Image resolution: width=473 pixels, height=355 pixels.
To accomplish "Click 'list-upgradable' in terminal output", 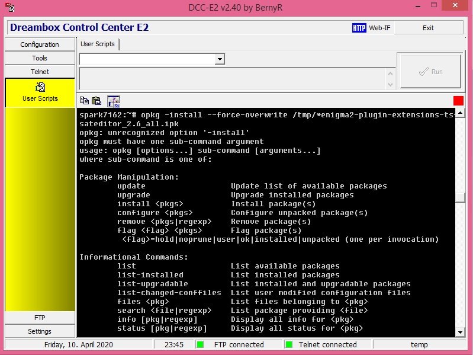I will (153, 284).
